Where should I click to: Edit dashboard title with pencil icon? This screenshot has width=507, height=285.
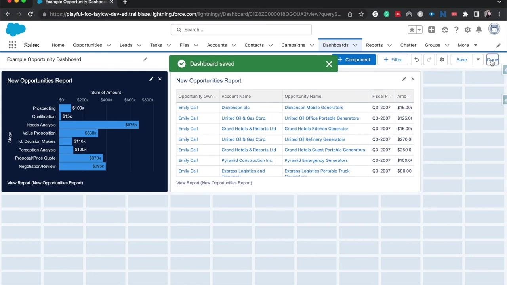point(145,59)
